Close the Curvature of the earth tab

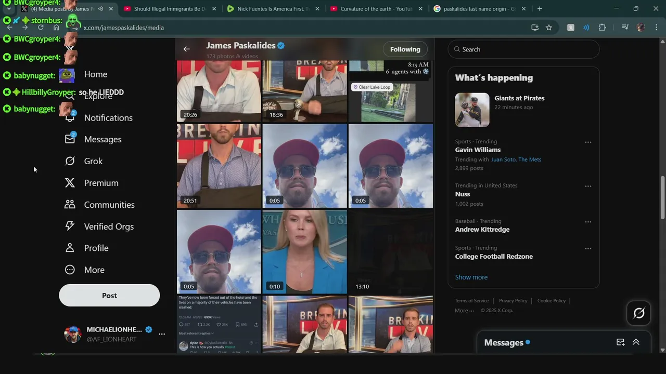click(420, 9)
